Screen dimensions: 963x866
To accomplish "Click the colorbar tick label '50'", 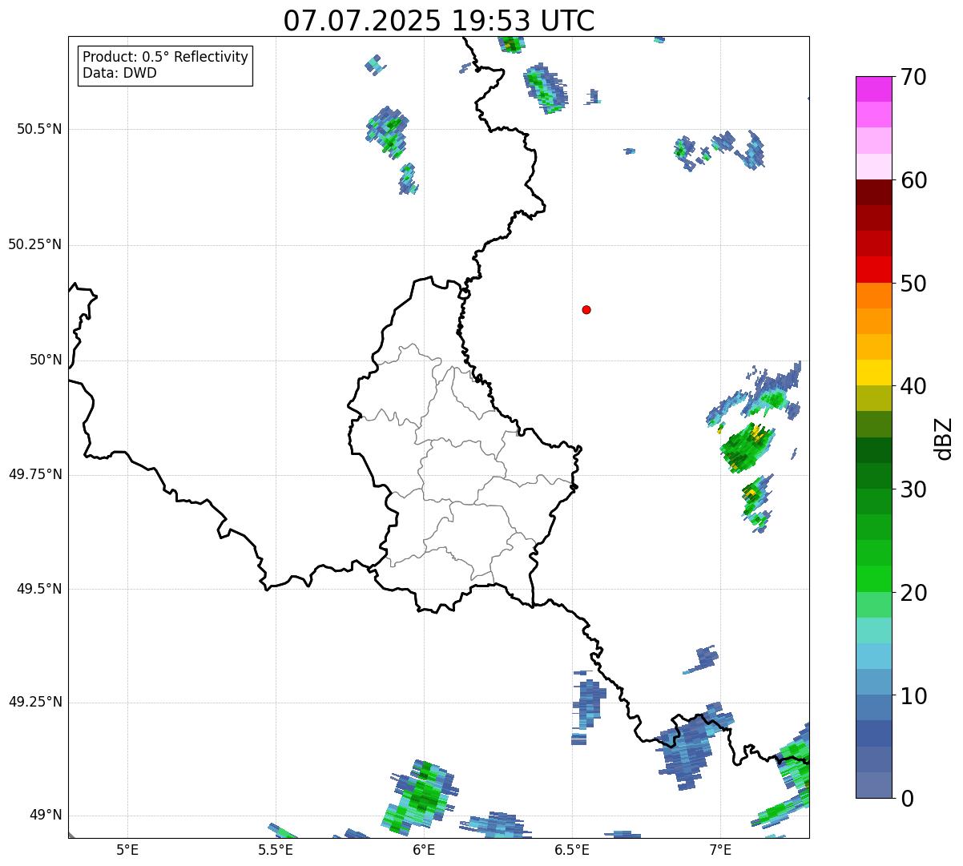I will [913, 284].
